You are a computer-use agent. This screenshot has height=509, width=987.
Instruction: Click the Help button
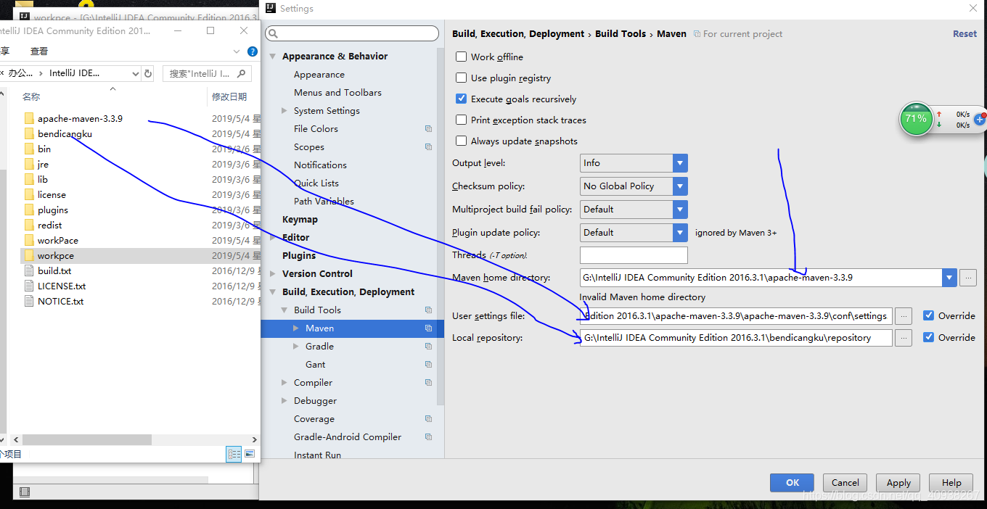[x=951, y=483]
